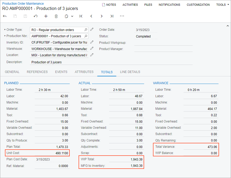The image size is (231, 178).
Task: Open the Order Type lookup search
Action: pos(86,30)
